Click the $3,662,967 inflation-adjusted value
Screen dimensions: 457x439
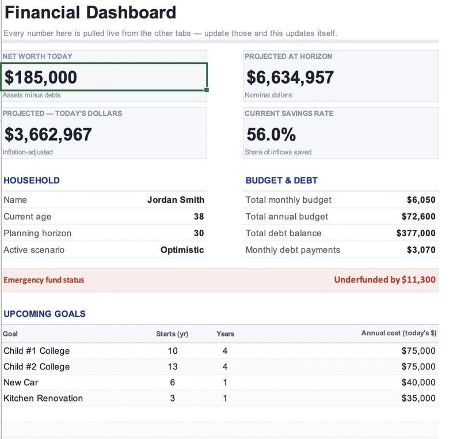(x=48, y=134)
